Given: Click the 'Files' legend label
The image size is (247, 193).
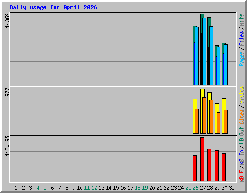Looking at the screenshot, I should click(x=241, y=39).
